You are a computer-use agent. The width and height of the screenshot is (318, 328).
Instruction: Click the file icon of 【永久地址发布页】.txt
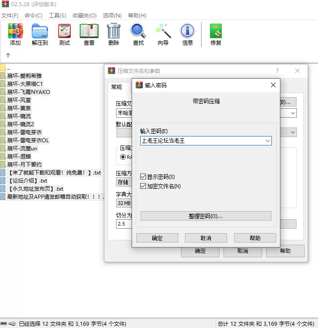[3, 189]
